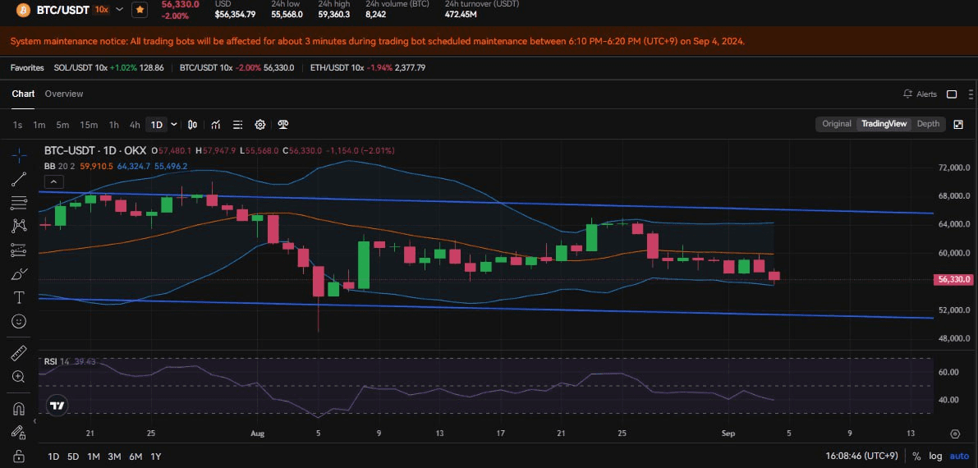Open the Fibonacci retracement lines tool
978x468 pixels.
(19, 203)
